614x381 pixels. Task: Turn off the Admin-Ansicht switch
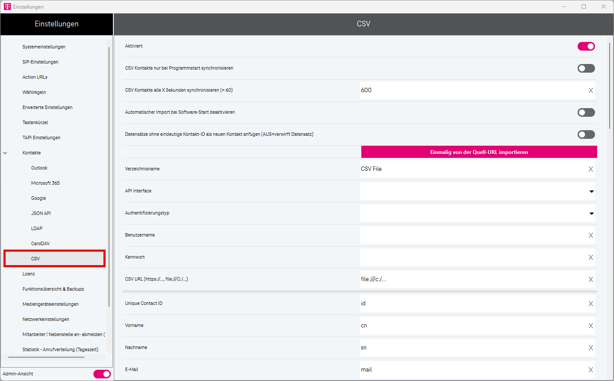pos(102,374)
